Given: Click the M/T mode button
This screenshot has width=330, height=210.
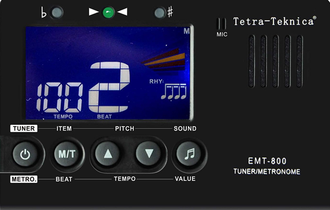Looking at the screenshot, I should [x=67, y=154].
